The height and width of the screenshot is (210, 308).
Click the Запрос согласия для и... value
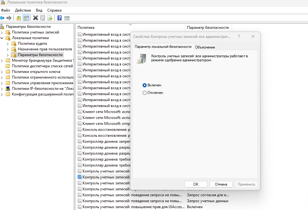pos(208,195)
